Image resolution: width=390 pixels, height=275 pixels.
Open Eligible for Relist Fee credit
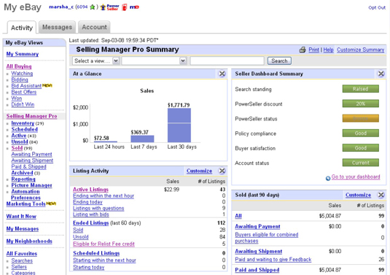[104, 244]
